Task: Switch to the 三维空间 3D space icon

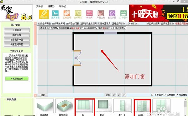Action: point(67,14)
